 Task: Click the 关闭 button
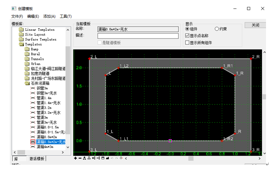tap(255, 25)
